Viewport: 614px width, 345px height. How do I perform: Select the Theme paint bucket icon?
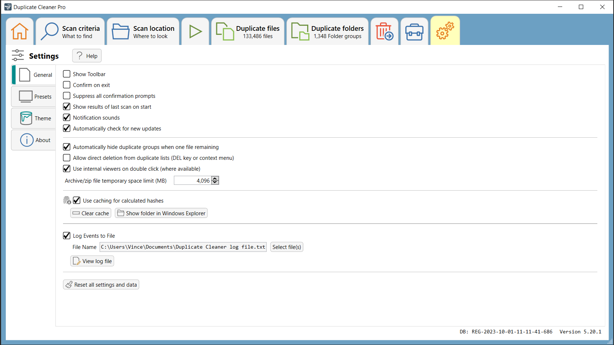coord(26,118)
